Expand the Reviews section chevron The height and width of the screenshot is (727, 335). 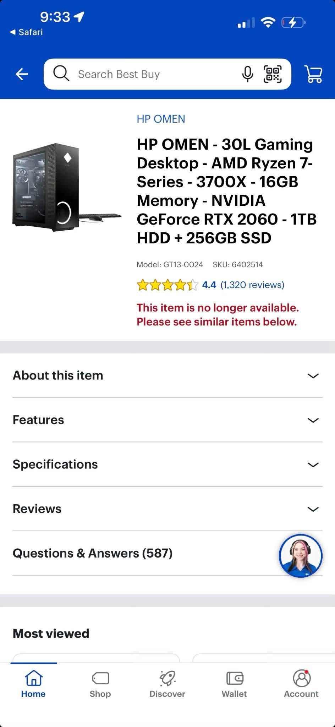pos(313,509)
